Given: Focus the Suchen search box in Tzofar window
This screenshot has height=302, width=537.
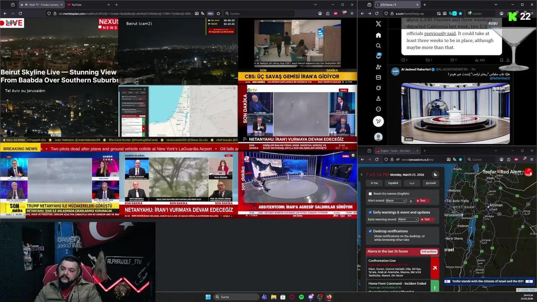Looking at the screenshot, I should (x=481, y=159).
